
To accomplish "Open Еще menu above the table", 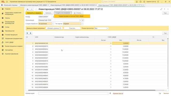I will coord(166,33).
